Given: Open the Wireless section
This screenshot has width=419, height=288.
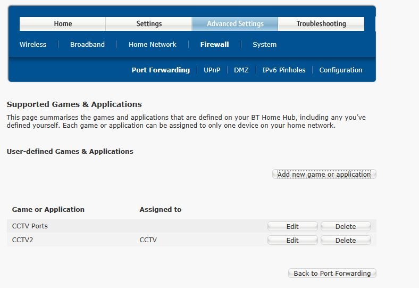Looking at the screenshot, I should [x=33, y=44].
